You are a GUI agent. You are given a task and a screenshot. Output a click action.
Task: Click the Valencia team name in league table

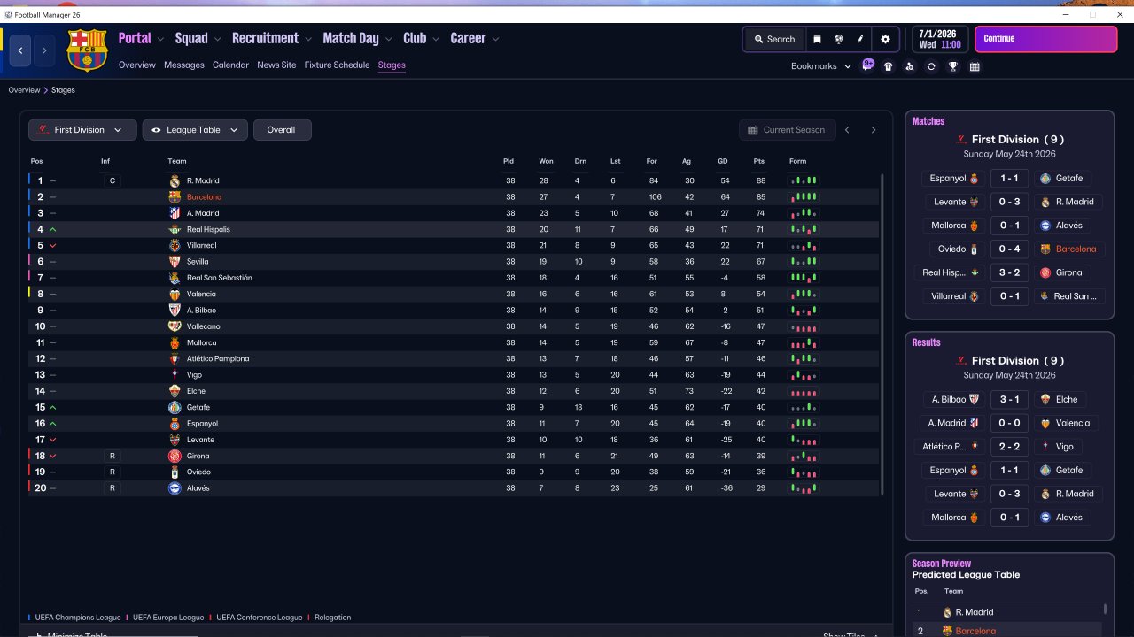tap(201, 295)
